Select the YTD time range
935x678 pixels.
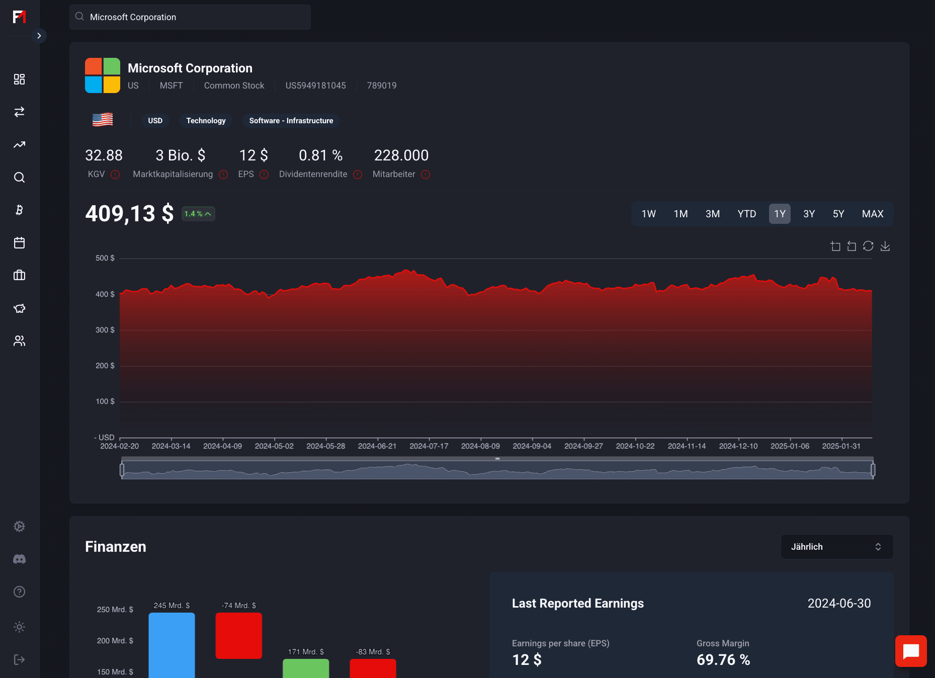point(747,214)
